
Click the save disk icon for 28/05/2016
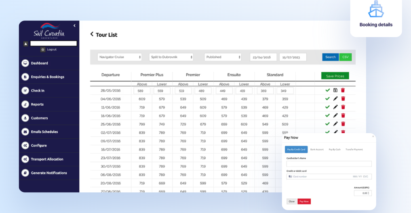335,90
